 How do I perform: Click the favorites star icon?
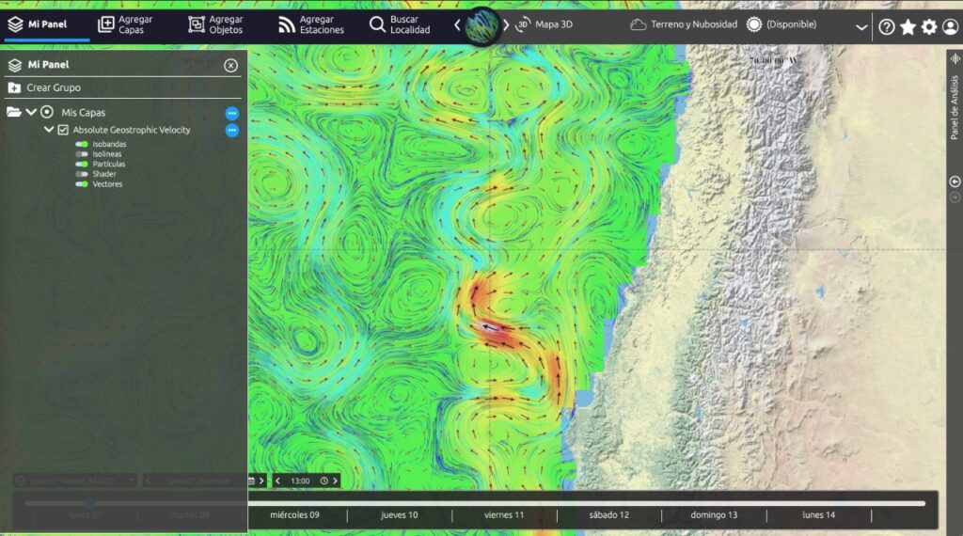point(908,27)
